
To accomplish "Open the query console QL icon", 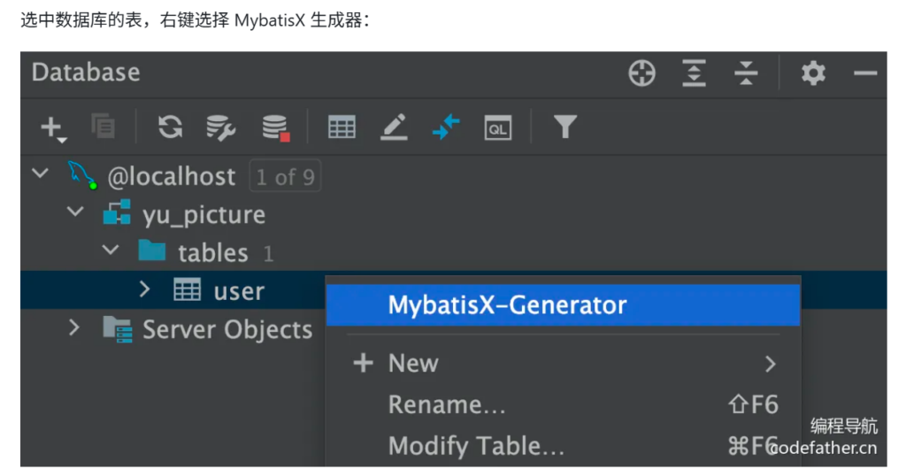I will coord(498,127).
